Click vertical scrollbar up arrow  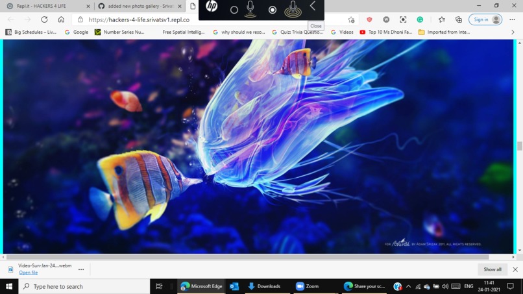pos(519,43)
